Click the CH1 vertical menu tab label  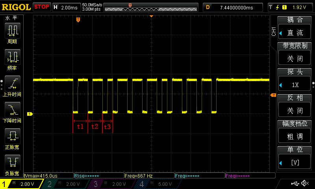pyautogui.click(x=274, y=31)
